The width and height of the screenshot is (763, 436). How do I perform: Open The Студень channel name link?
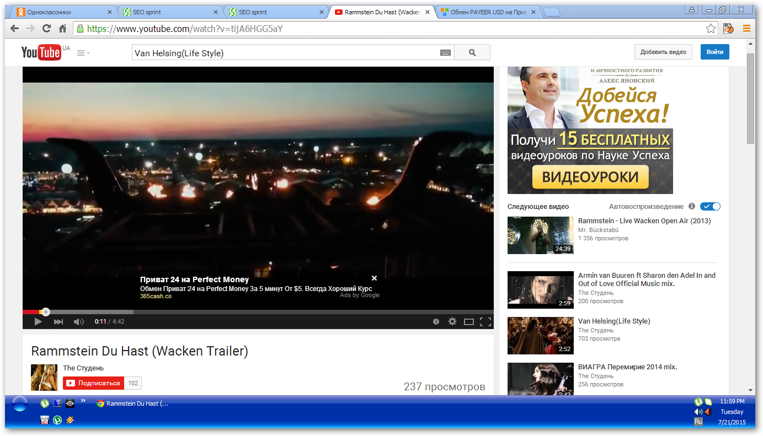click(x=83, y=368)
